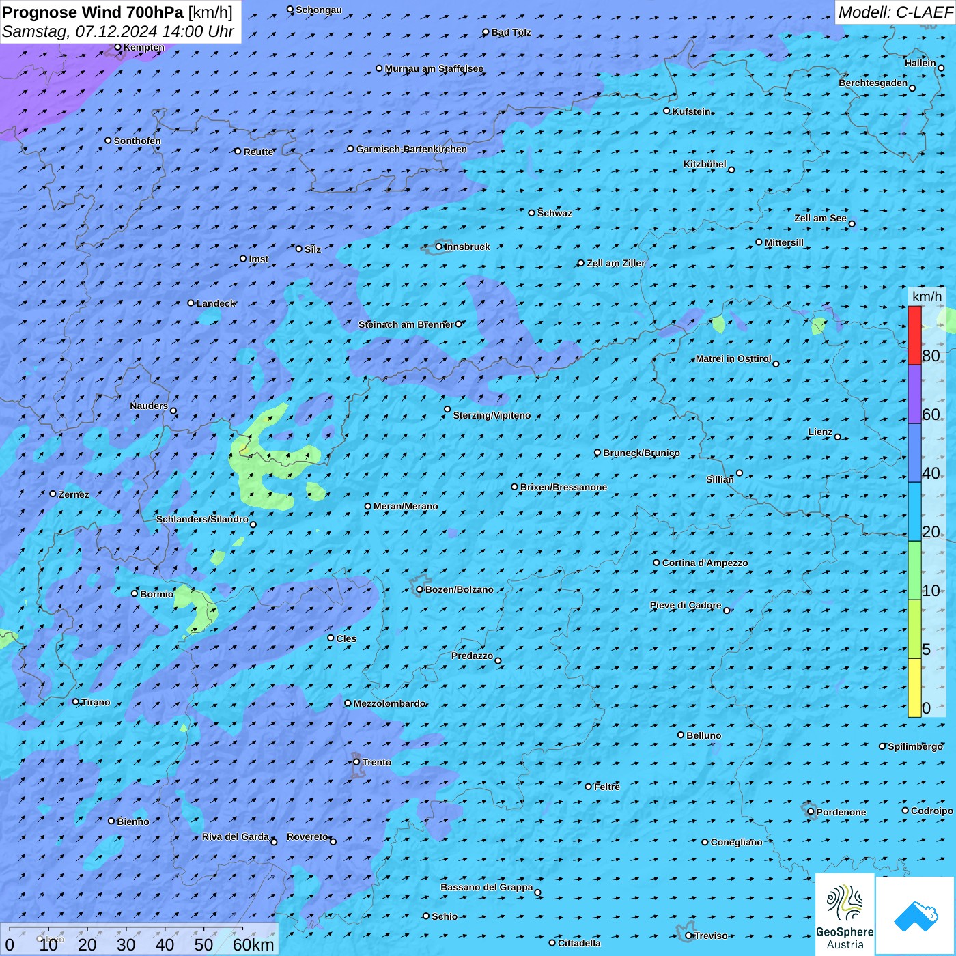
Task: Click the Nauders city marker
Action: pos(173,411)
